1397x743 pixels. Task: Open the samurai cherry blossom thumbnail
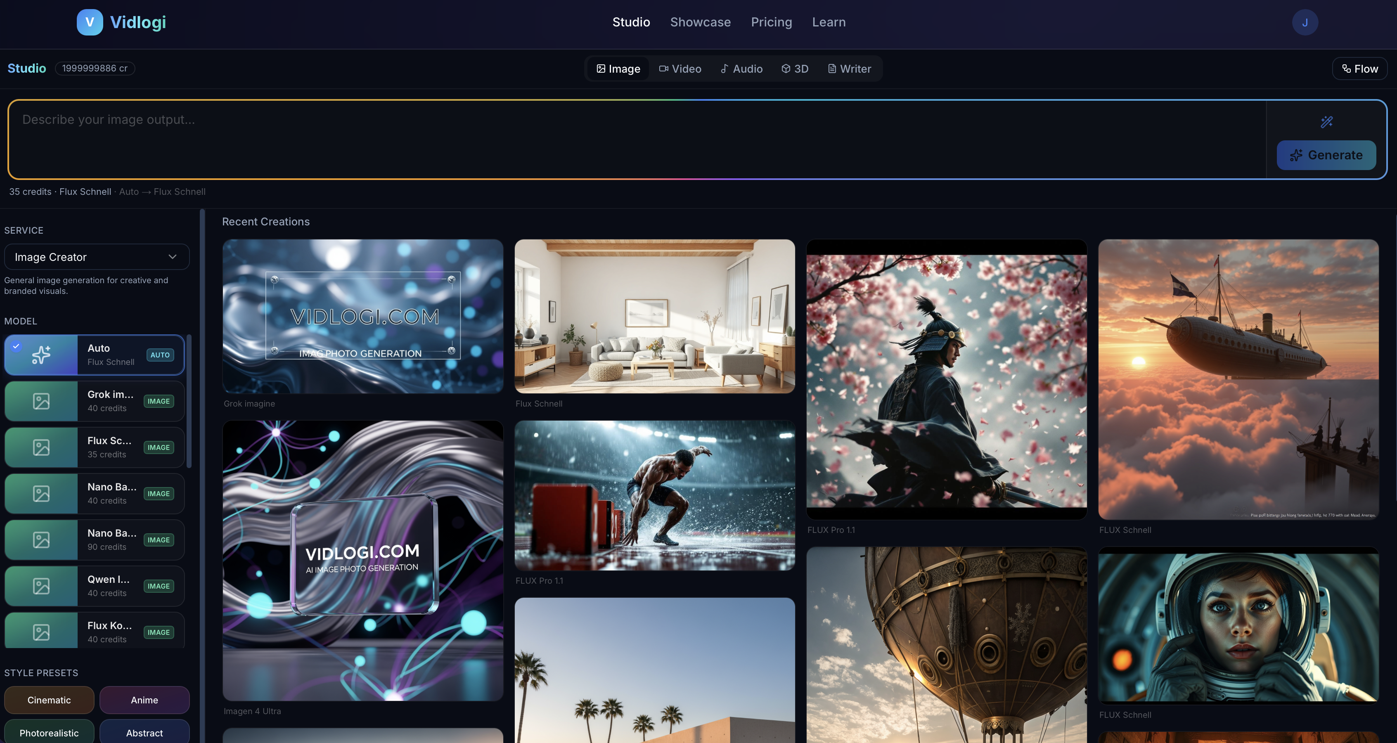pos(946,380)
